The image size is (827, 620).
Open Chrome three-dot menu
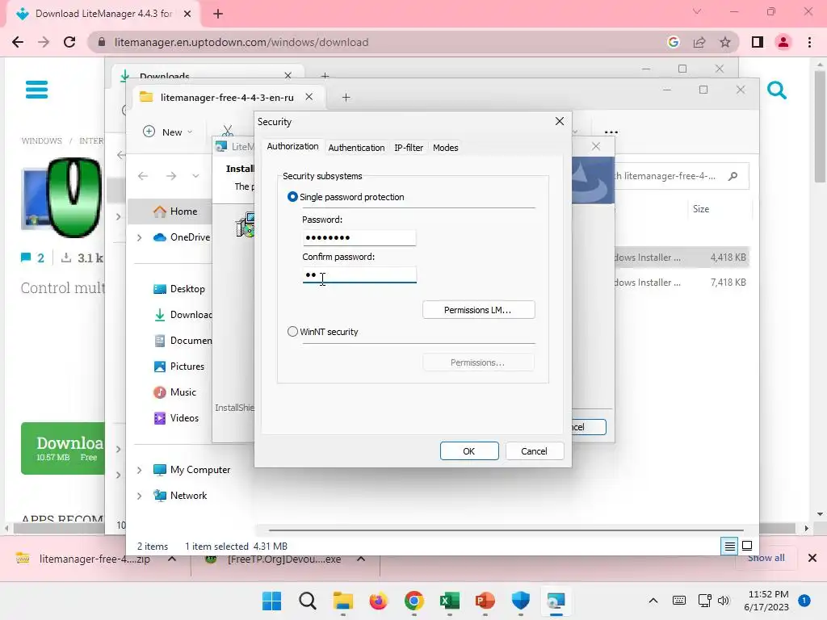(x=809, y=42)
